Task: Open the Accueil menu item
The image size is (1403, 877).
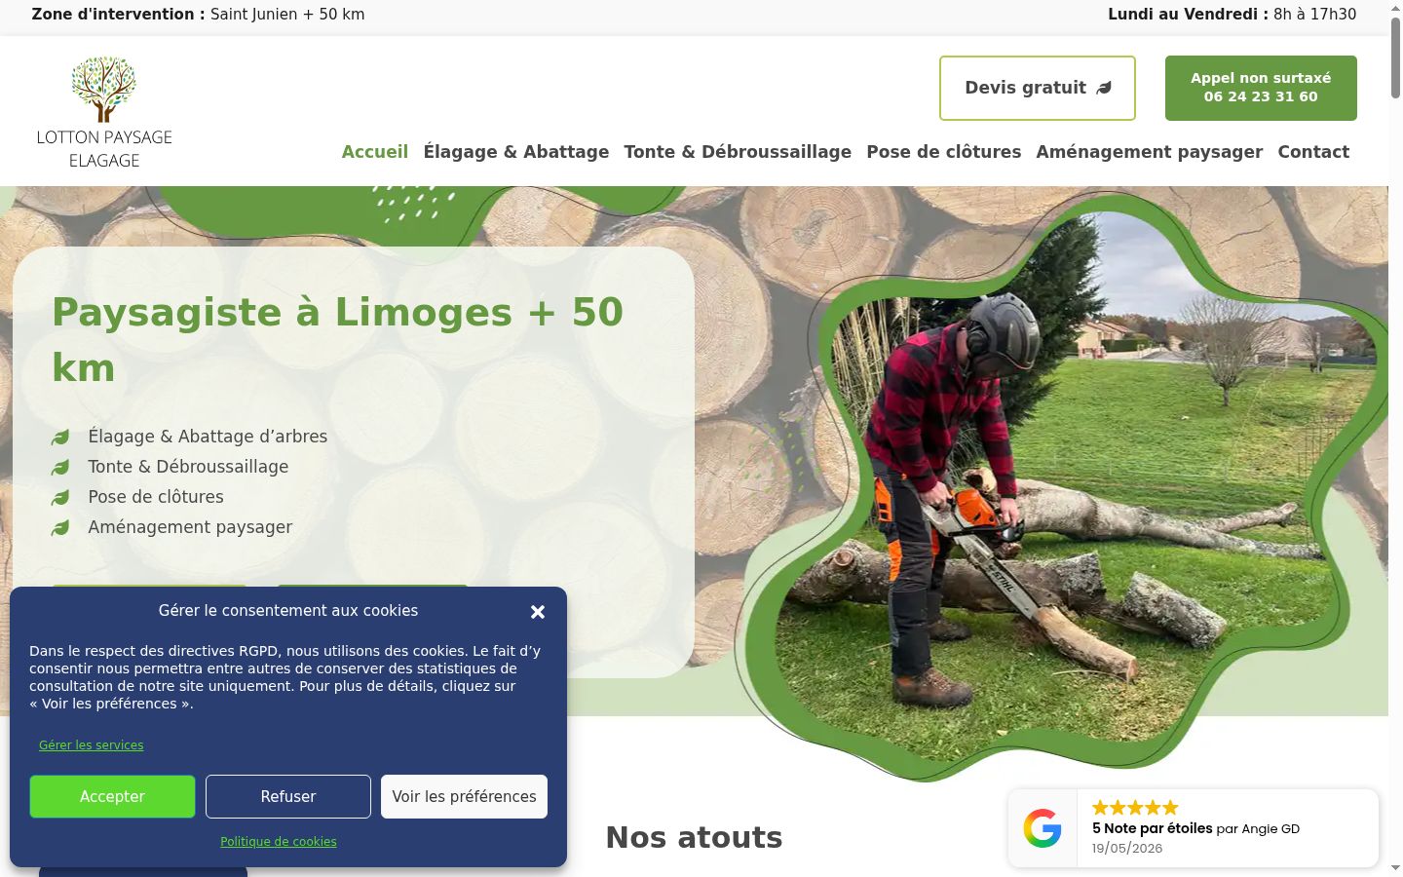Action: click(374, 152)
